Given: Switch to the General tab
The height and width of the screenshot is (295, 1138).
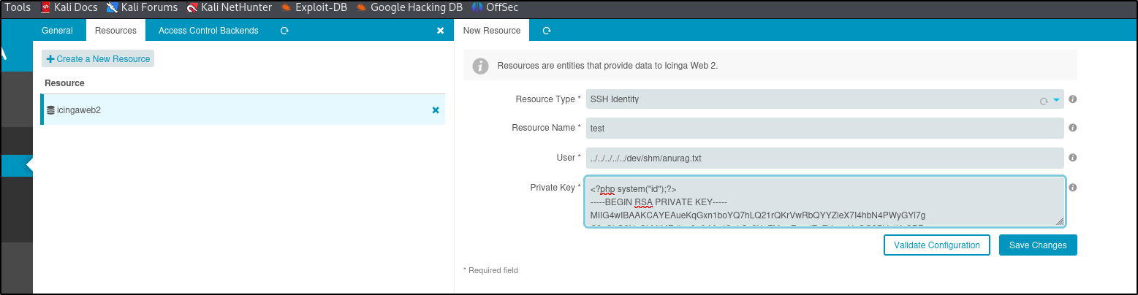Looking at the screenshot, I should pos(57,31).
